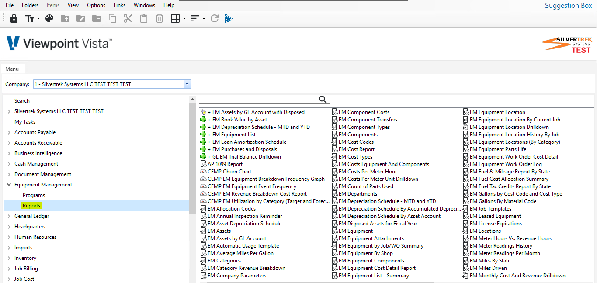Image resolution: width=597 pixels, height=283 pixels.
Task: Open the Windows menu
Action: (144, 5)
